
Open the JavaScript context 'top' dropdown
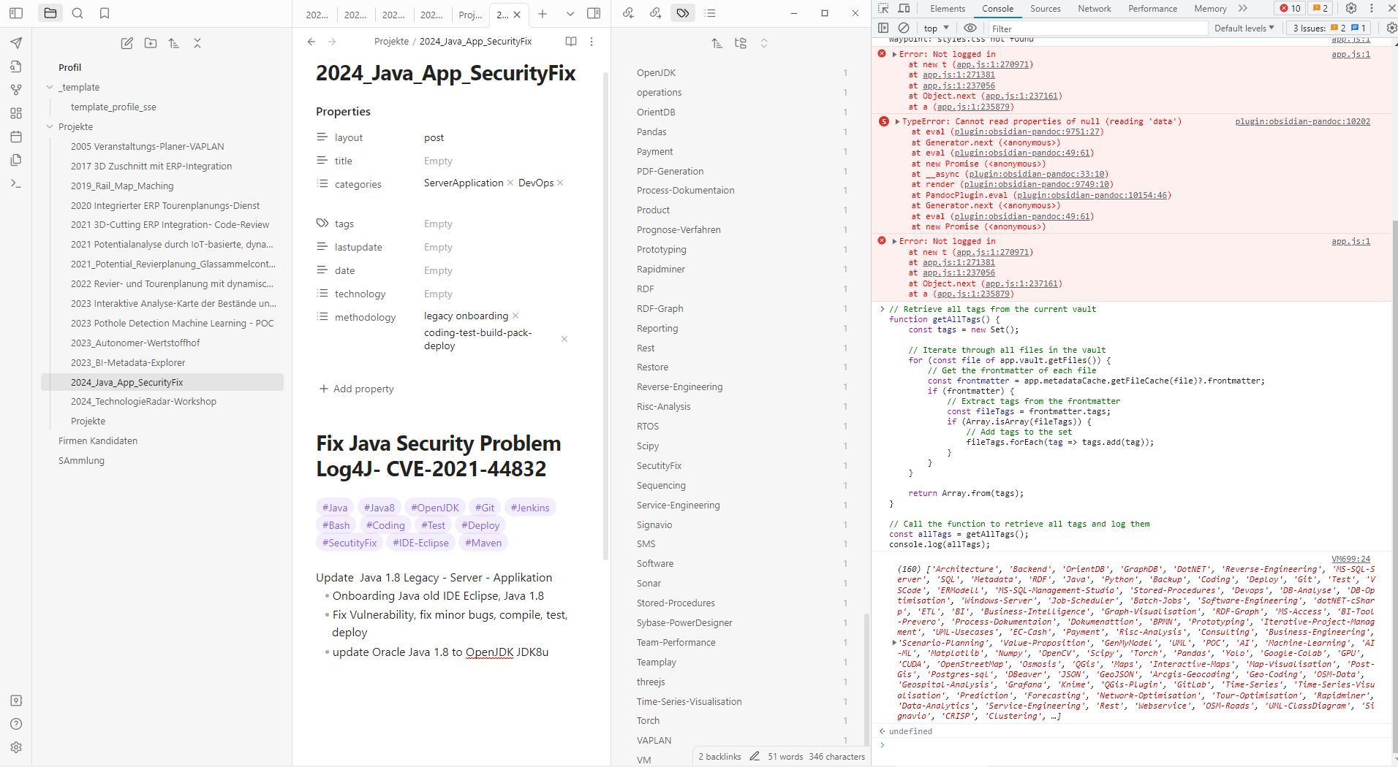[x=935, y=28]
